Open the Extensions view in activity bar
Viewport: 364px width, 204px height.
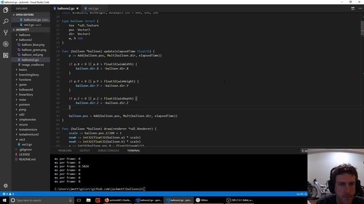[6, 56]
